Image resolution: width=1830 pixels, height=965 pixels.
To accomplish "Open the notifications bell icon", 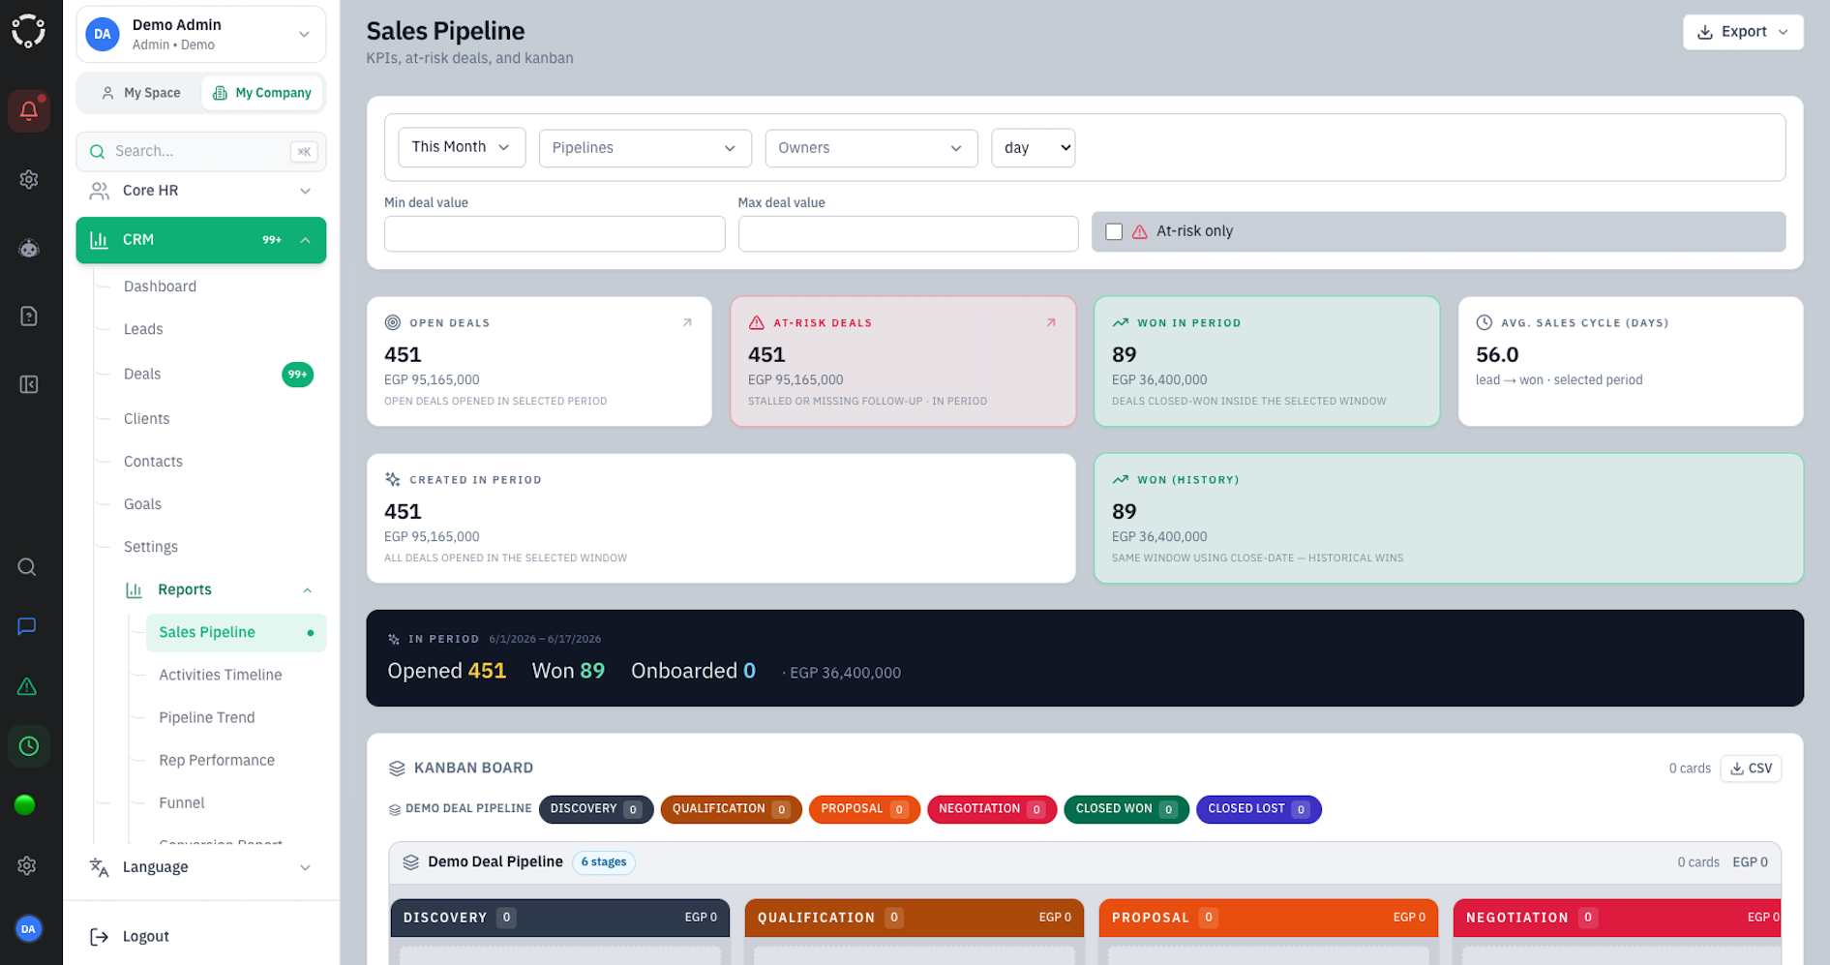I will 29,110.
